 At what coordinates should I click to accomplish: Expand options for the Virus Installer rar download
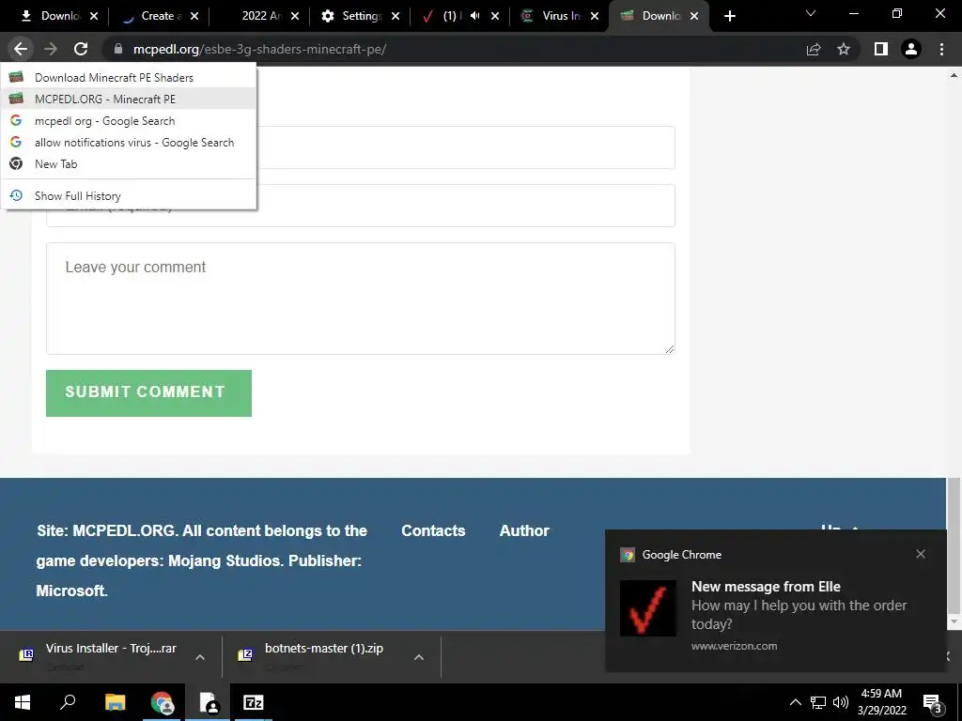coord(199,657)
